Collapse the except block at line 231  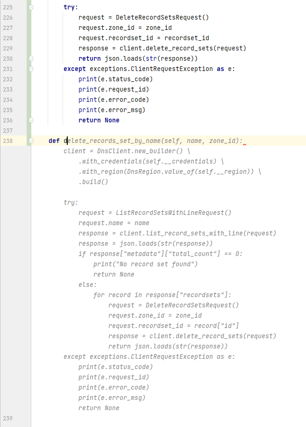[31, 69]
